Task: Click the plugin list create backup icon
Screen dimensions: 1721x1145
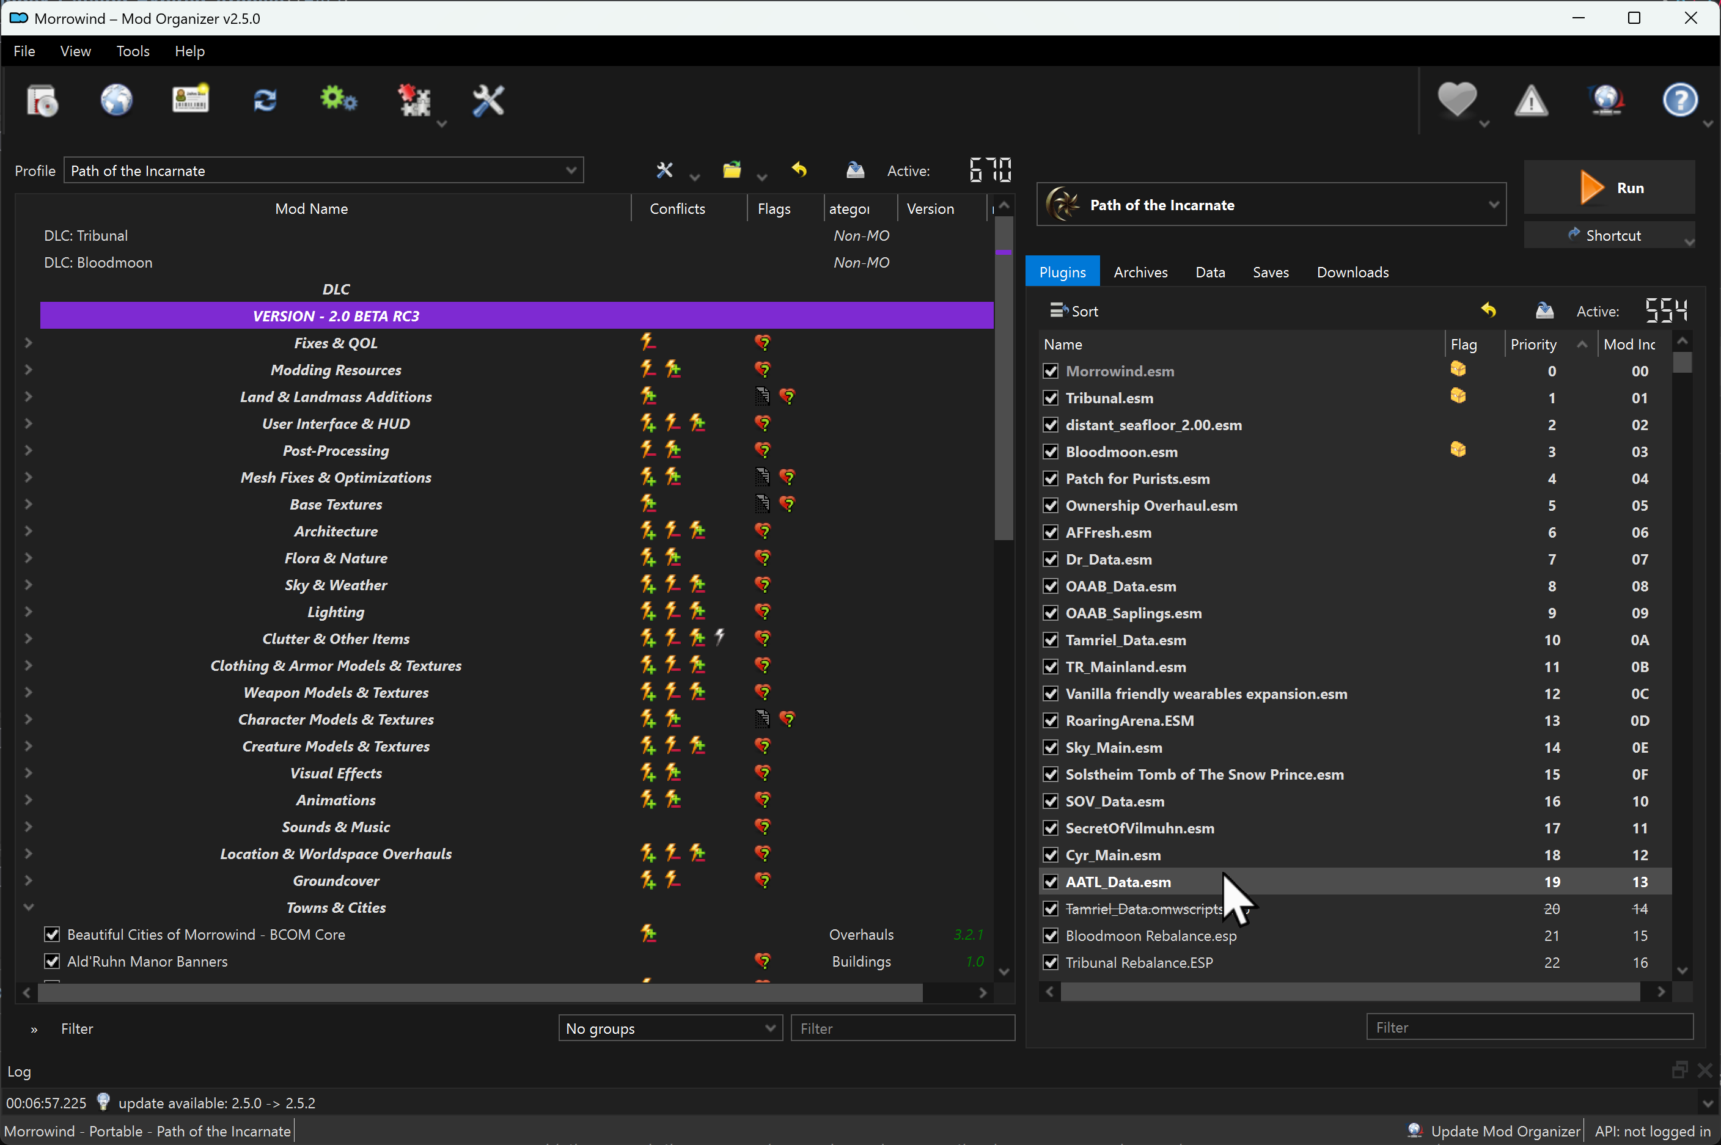Action: click(1544, 310)
